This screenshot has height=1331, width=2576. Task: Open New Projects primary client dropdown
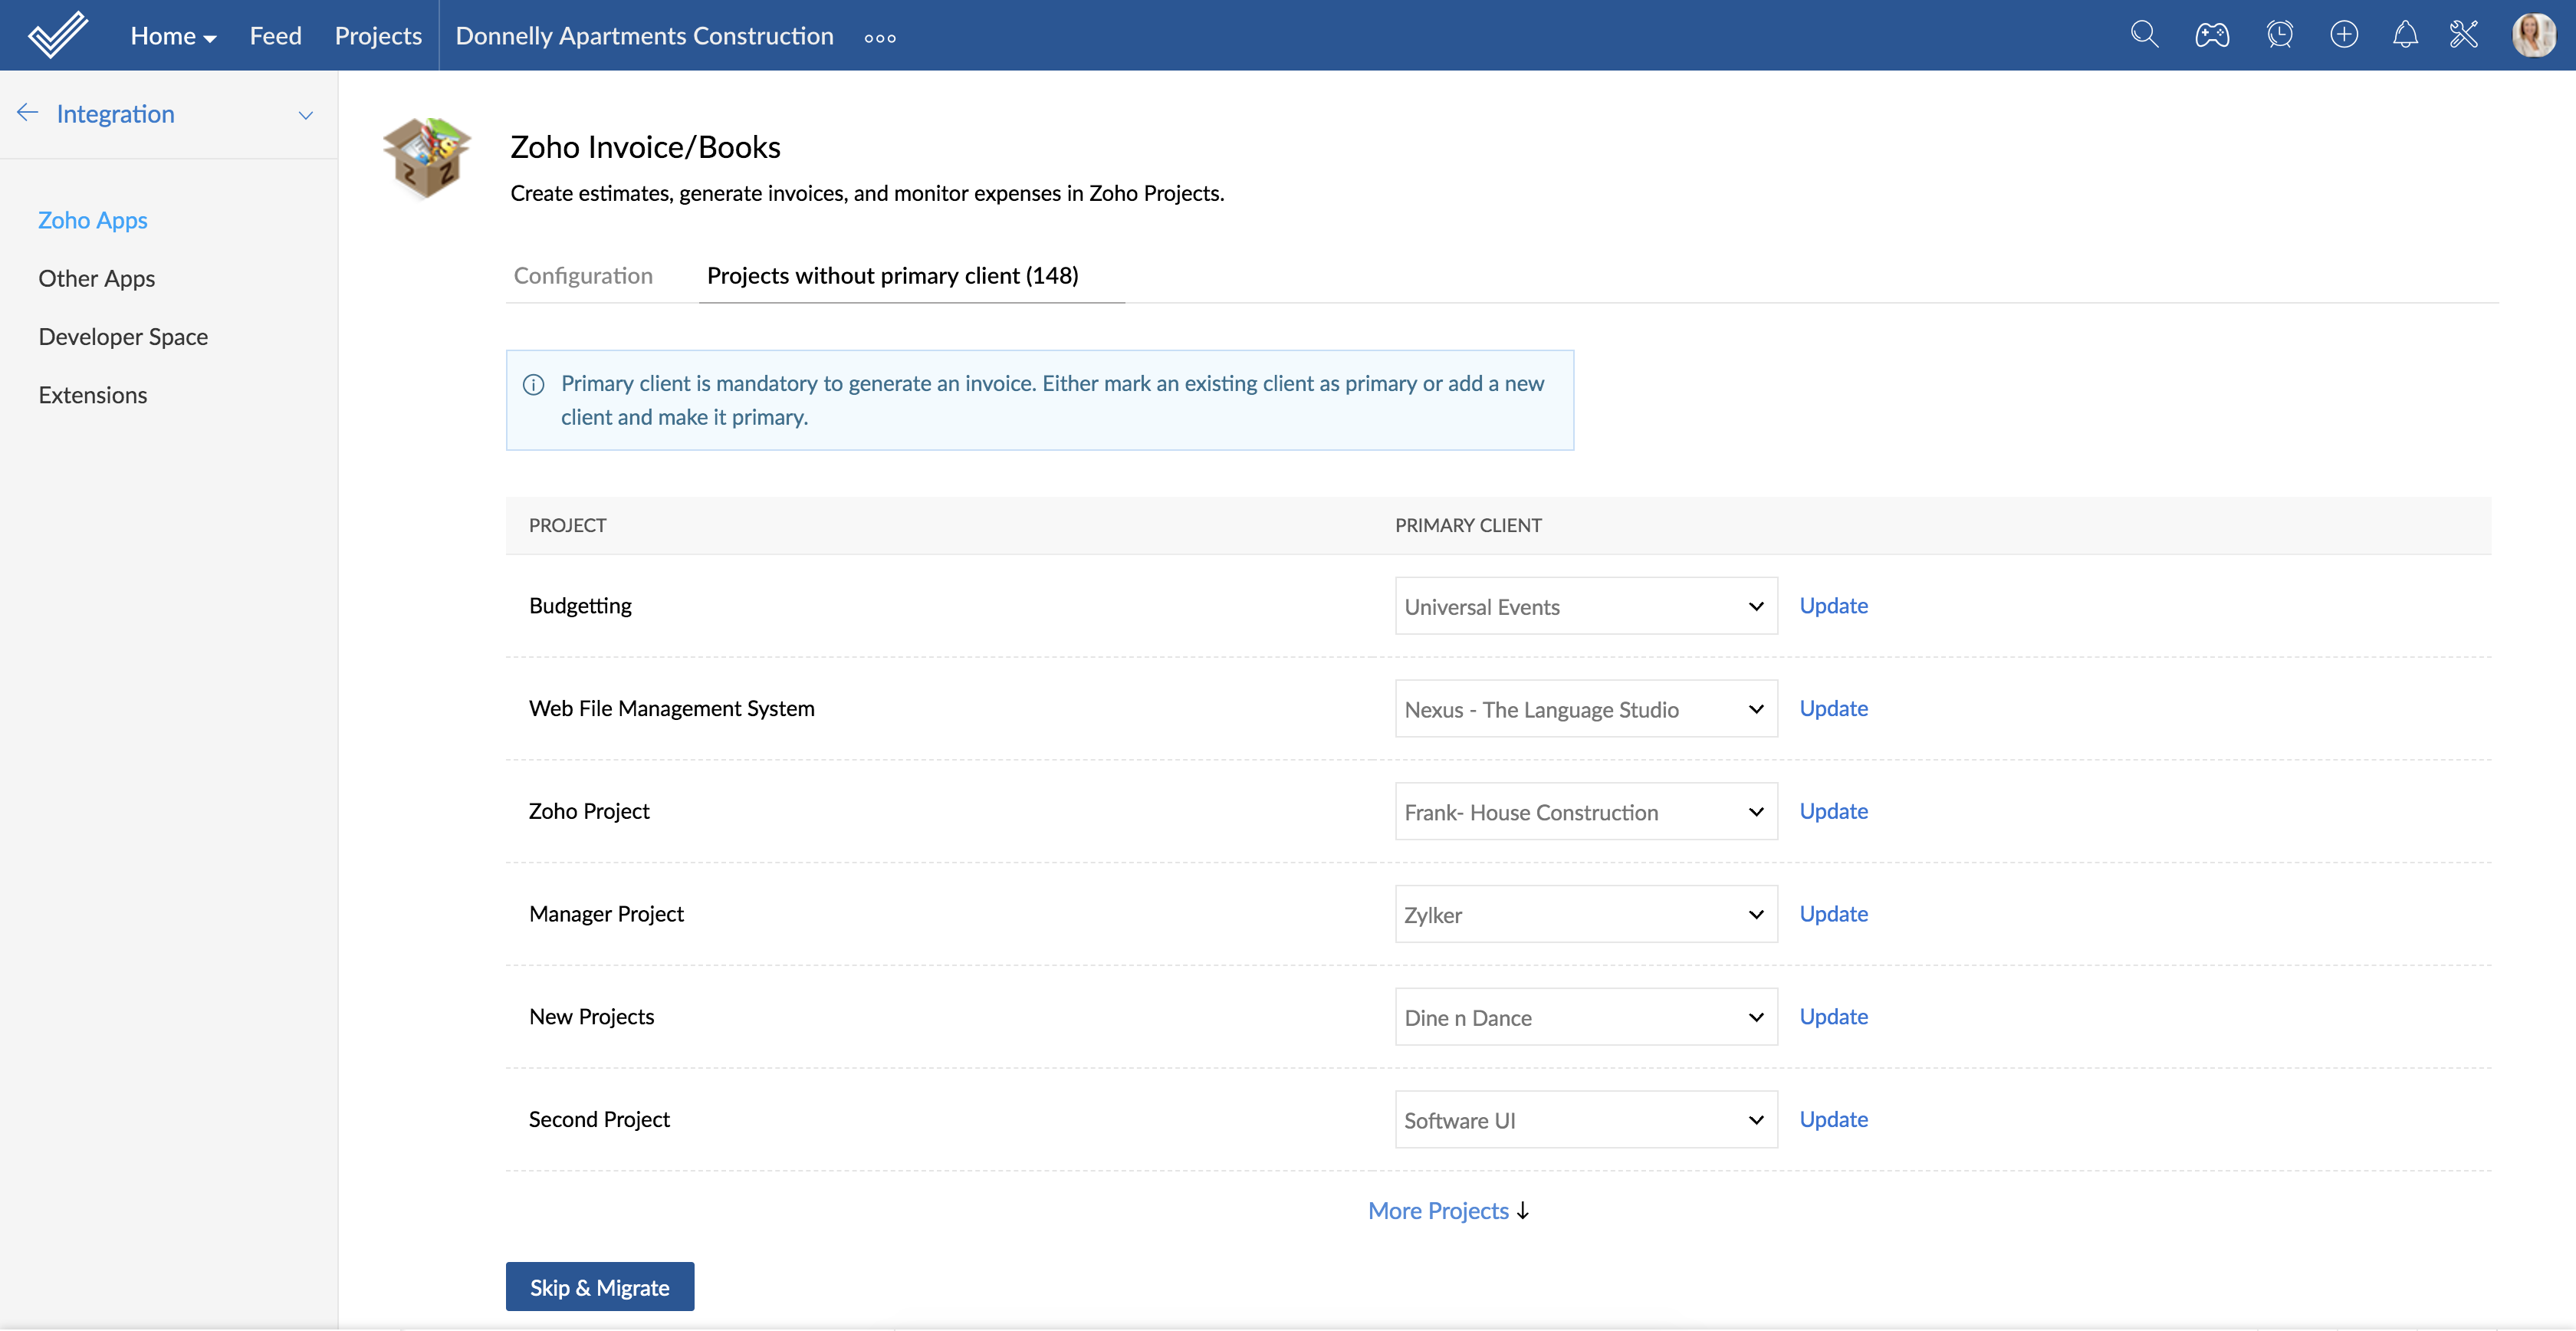coord(1586,1017)
